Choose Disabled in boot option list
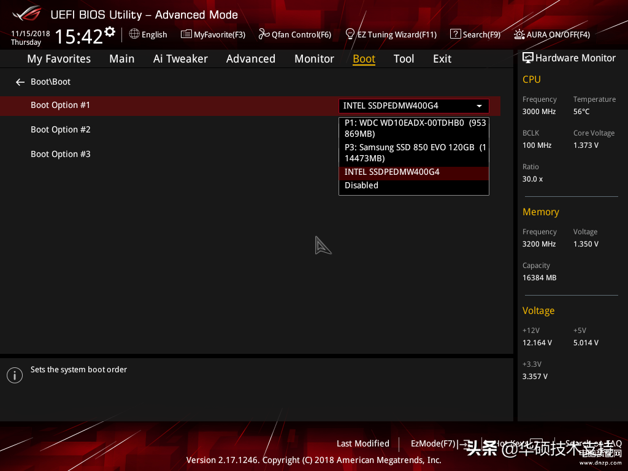Viewport: 628px width, 471px height. click(414, 185)
